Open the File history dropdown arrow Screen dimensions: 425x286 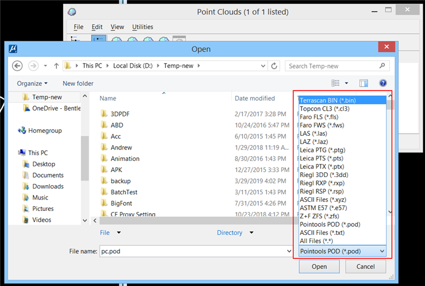click(119, 233)
